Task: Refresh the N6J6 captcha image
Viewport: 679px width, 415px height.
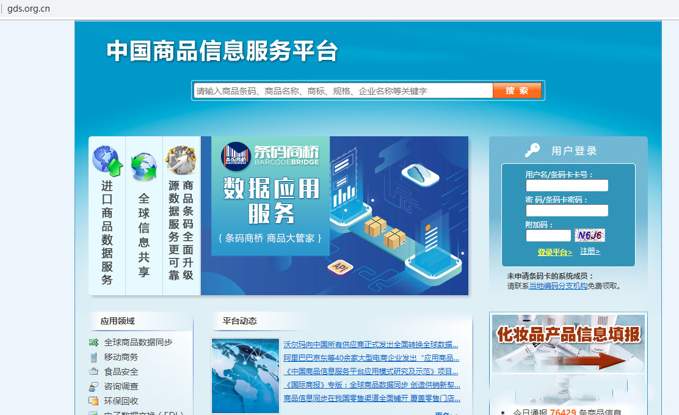Action: tap(590, 235)
